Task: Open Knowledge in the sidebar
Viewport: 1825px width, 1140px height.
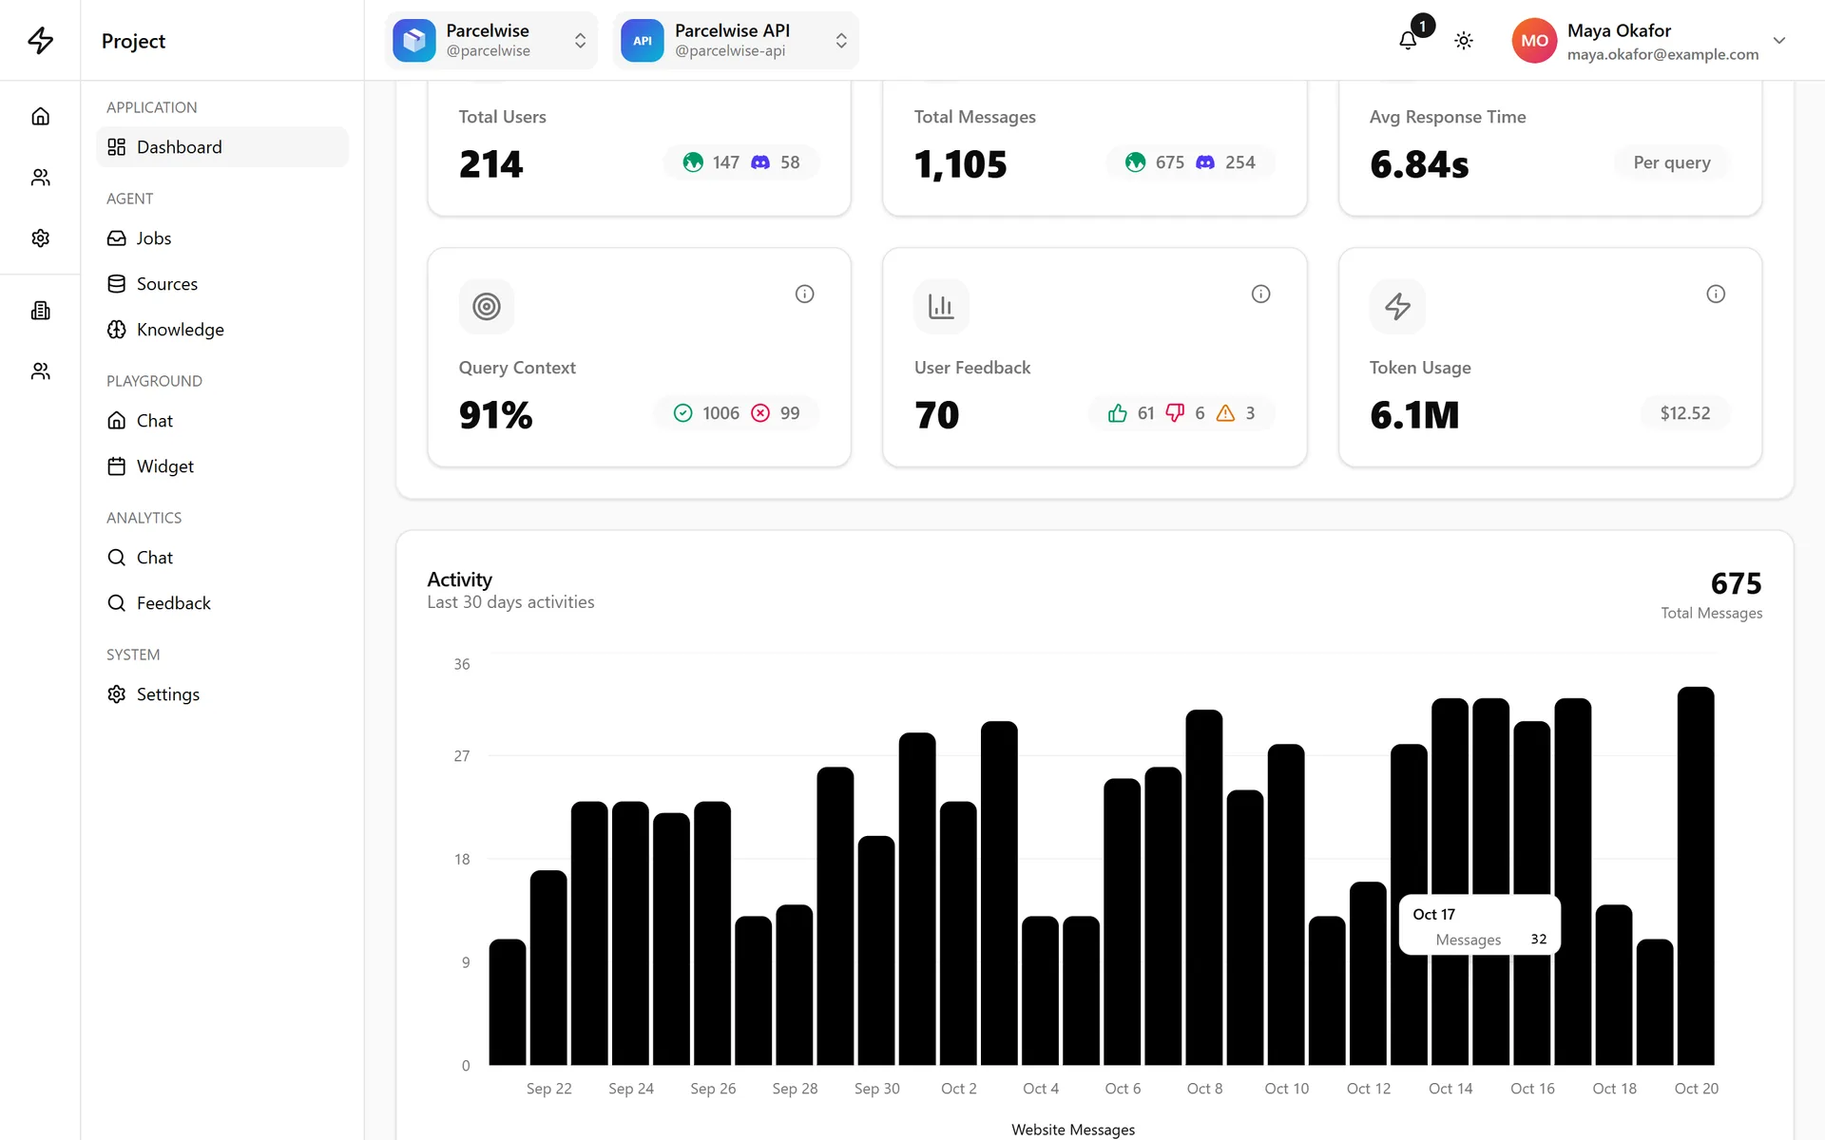Action: click(x=222, y=330)
